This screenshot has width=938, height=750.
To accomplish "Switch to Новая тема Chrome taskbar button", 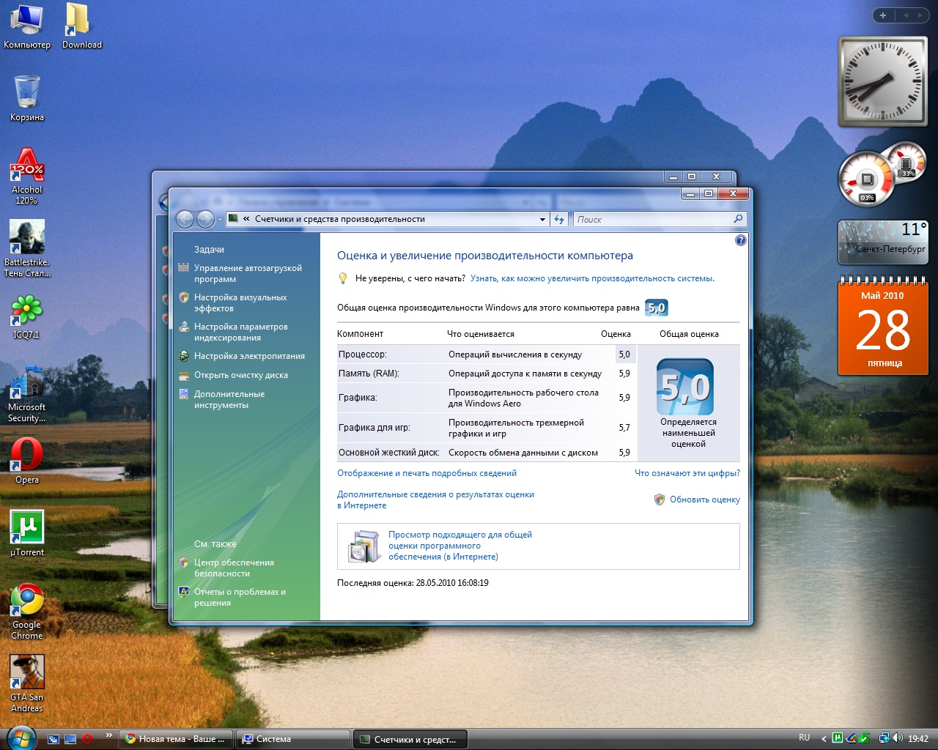I will coord(177,739).
